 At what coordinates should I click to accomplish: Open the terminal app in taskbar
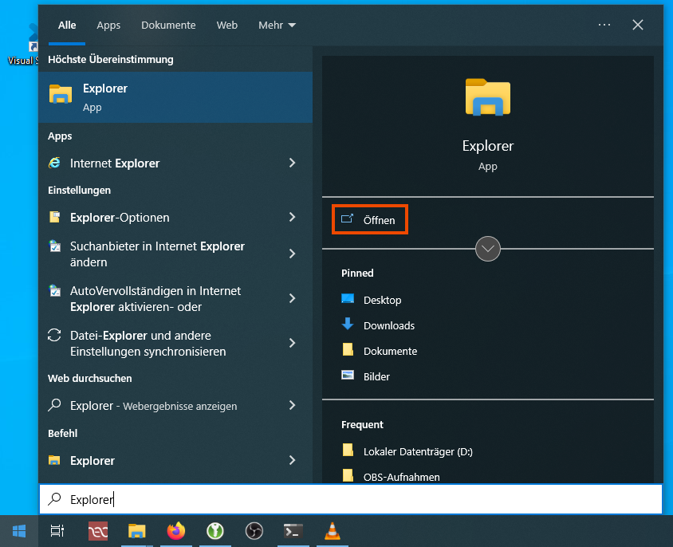pyautogui.click(x=293, y=531)
